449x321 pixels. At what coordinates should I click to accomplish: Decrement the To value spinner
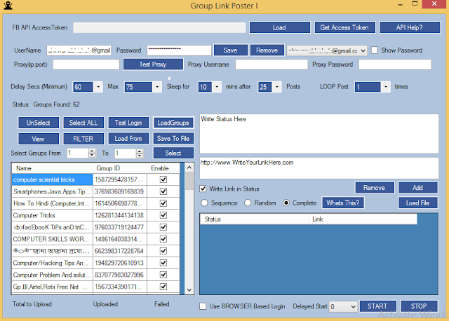tap(140, 156)
